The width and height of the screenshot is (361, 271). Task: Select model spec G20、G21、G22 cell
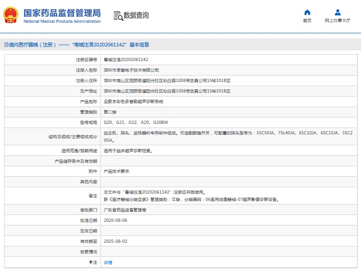229,123
